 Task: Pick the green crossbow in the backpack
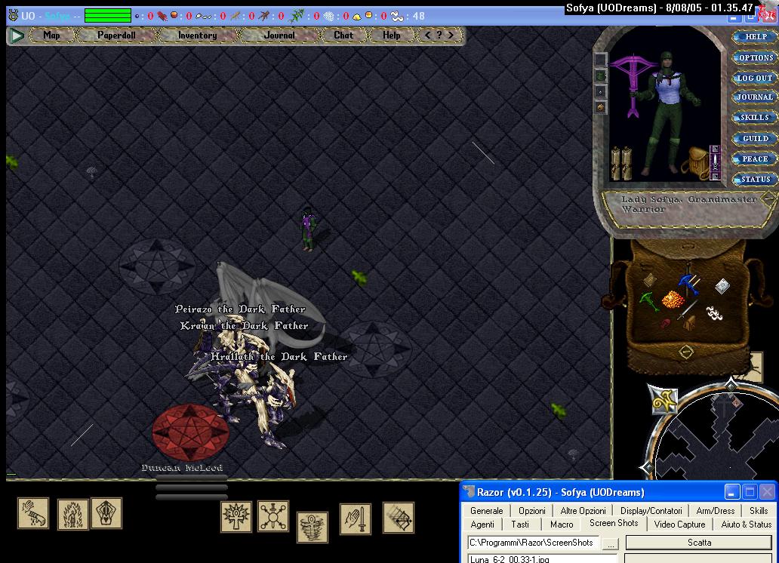pyautogui.click(x=648, y=301)
